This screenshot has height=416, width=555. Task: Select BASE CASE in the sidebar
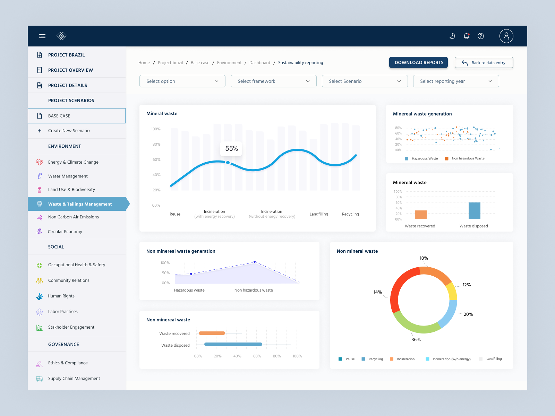pyautogui.click(x=58, y=116)
